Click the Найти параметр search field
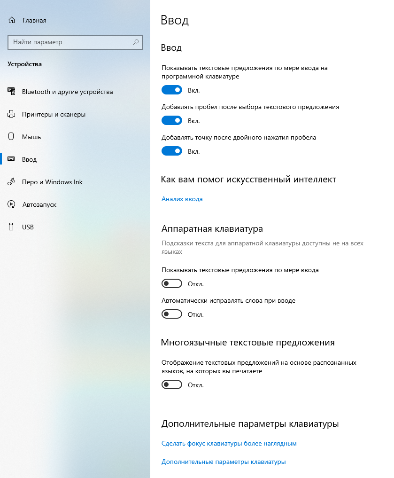This screenshot has width=394, height=478. pos(75,42)
